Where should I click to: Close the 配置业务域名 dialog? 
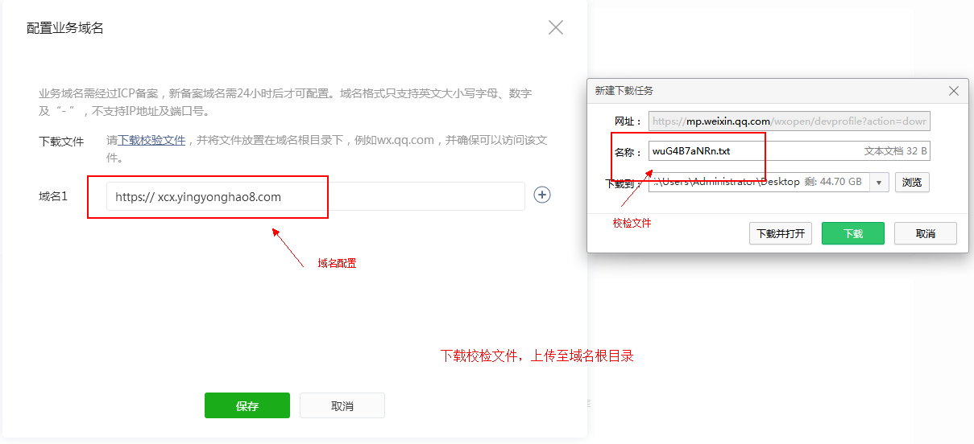(555, 27)
